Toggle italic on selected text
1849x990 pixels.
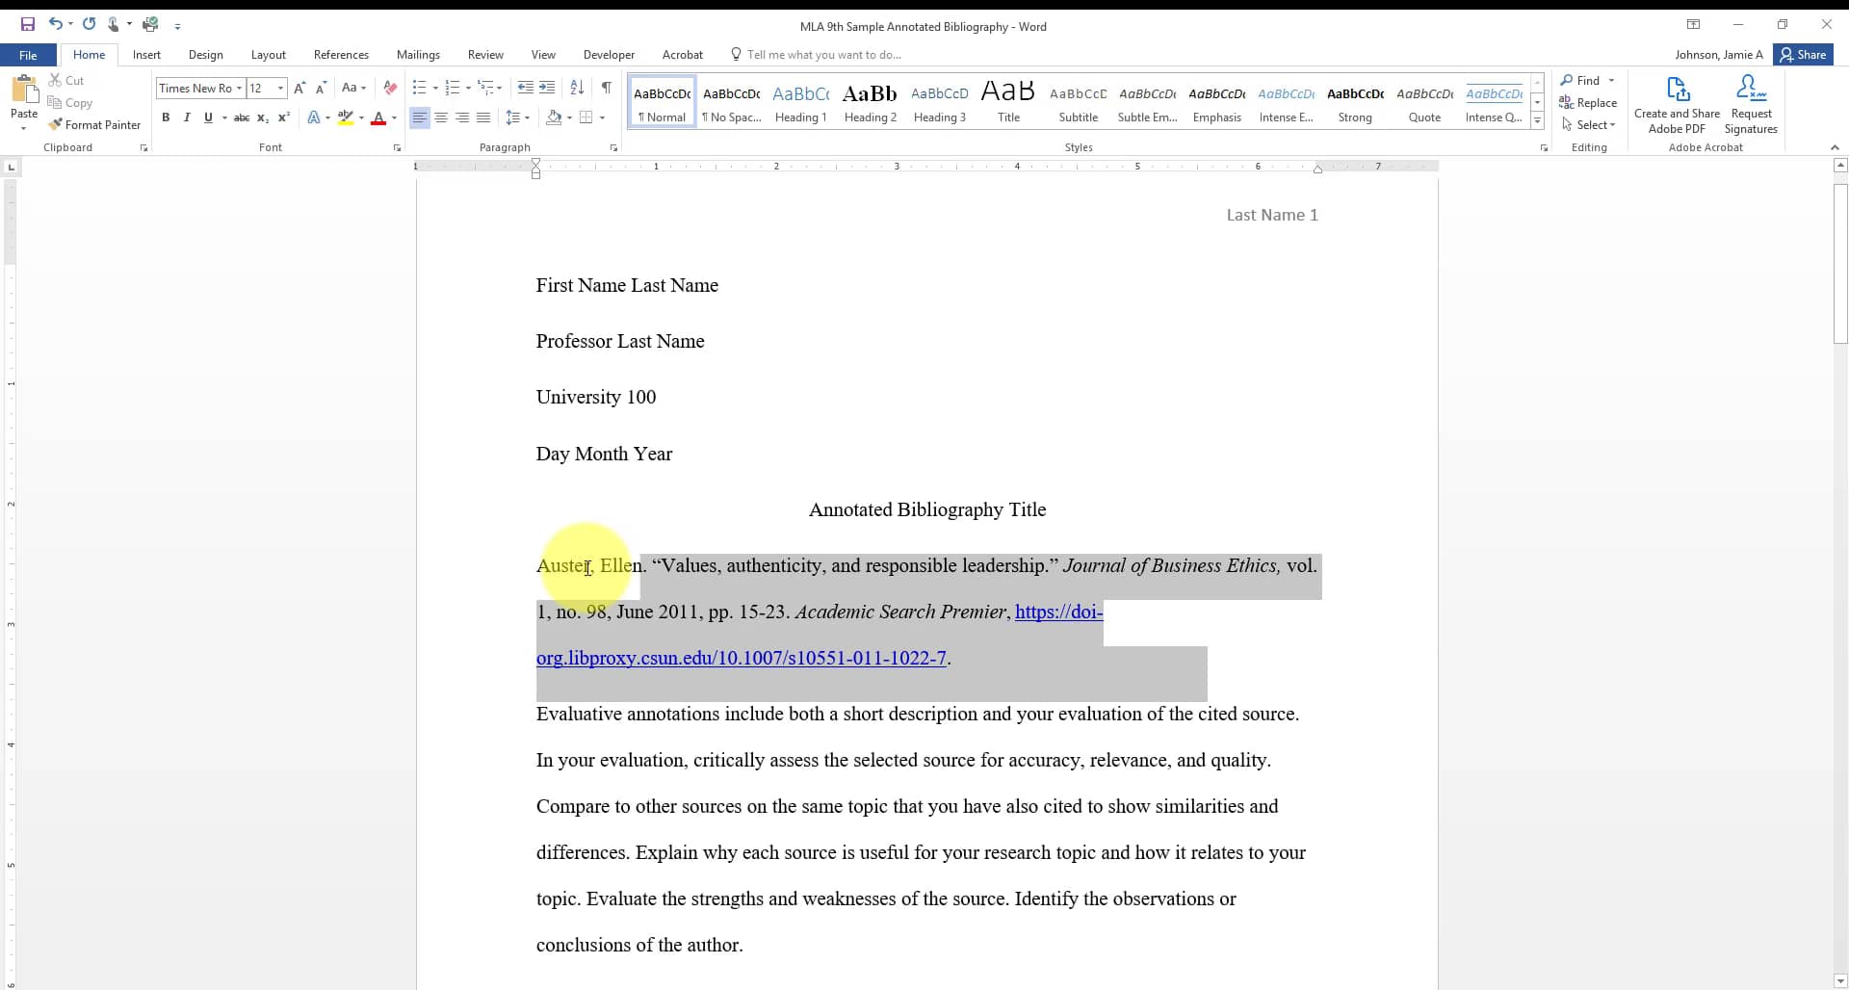click(187, 117)
